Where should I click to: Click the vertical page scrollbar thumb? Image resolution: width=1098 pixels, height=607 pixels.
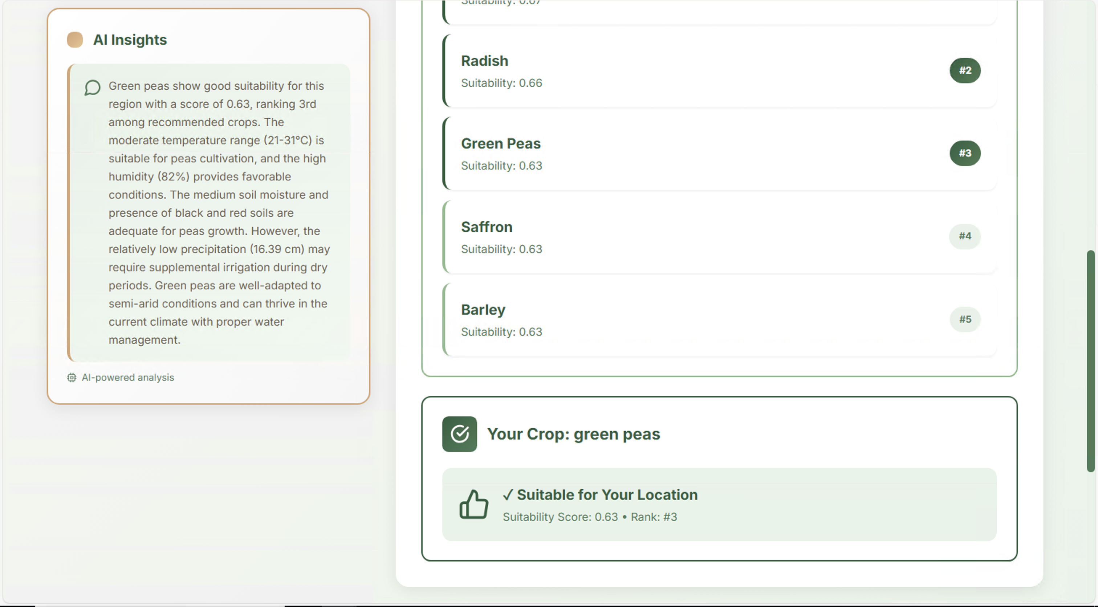(1090, 362)
